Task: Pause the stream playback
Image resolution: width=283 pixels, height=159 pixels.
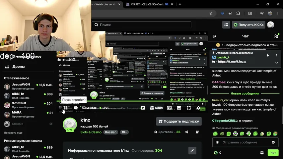Action: (x=66, y=108)
